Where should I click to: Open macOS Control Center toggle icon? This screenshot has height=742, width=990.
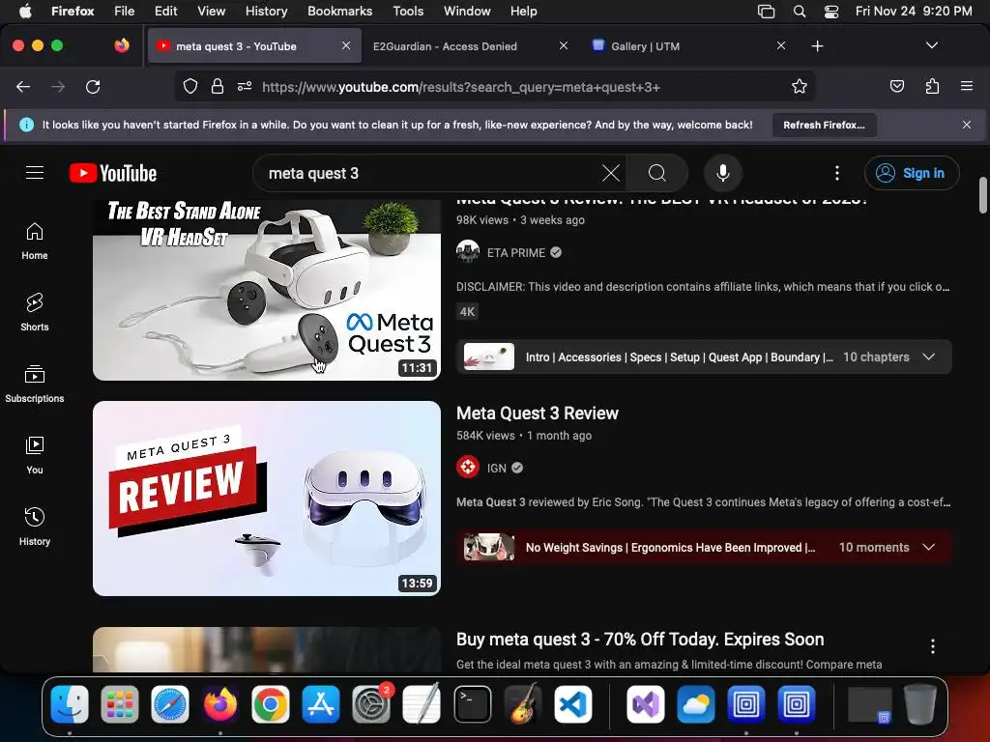pos(831,12)
